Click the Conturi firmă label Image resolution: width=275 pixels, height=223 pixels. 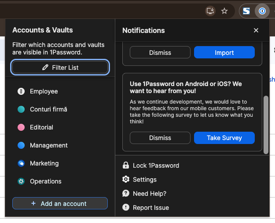[x=48, y=109]
